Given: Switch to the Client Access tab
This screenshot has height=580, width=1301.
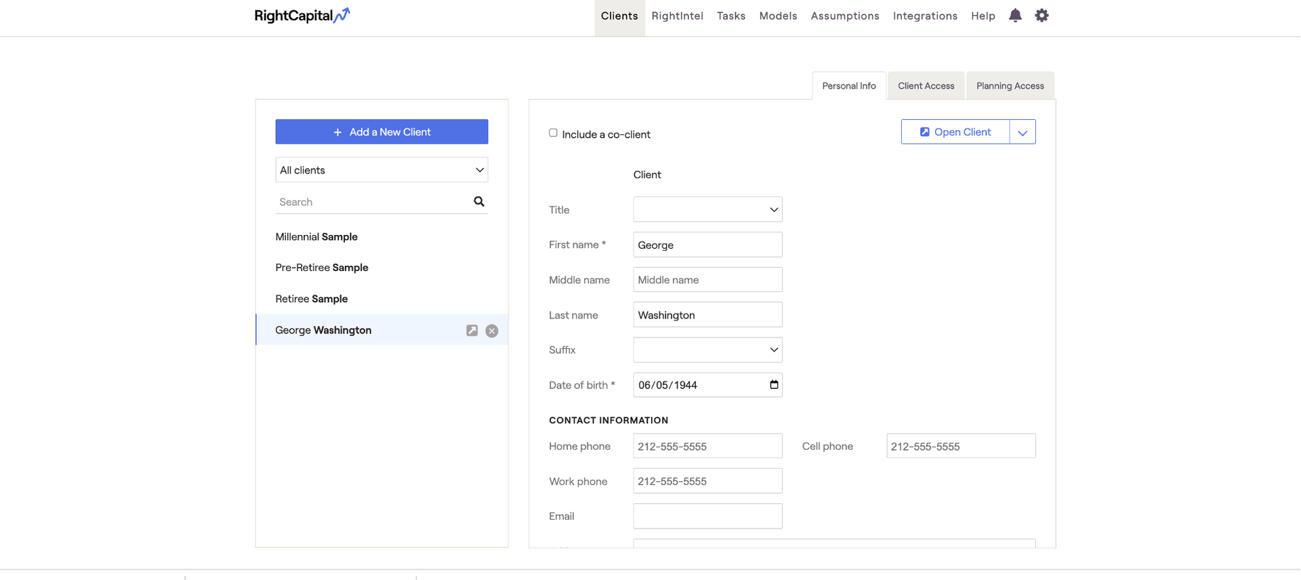Looking at the screenshot, I should 926,86.
